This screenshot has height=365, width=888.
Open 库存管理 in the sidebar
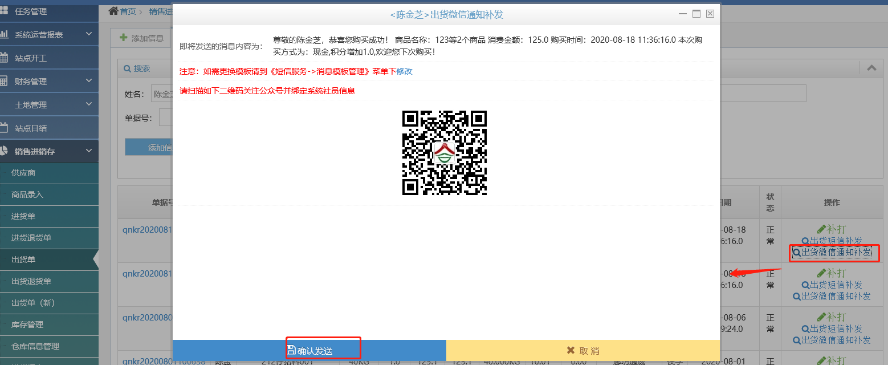pyautogui.click(x=49, y=325)
